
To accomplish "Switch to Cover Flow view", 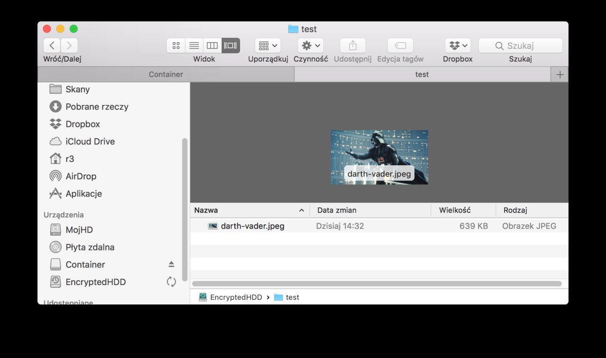I will click(231, 45).
